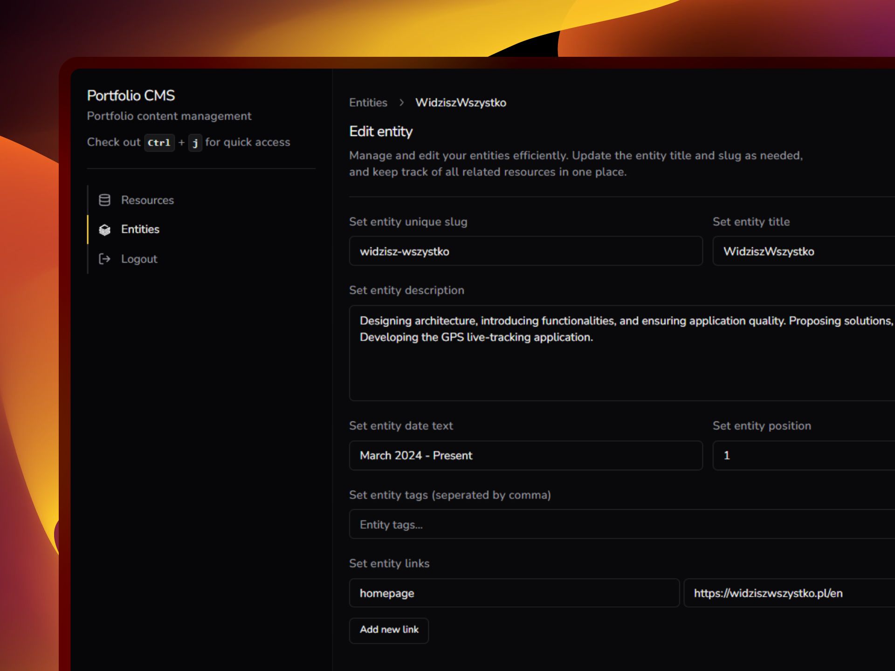Click the Set entity description label
The image size is (895, 671).
point(406,290)
